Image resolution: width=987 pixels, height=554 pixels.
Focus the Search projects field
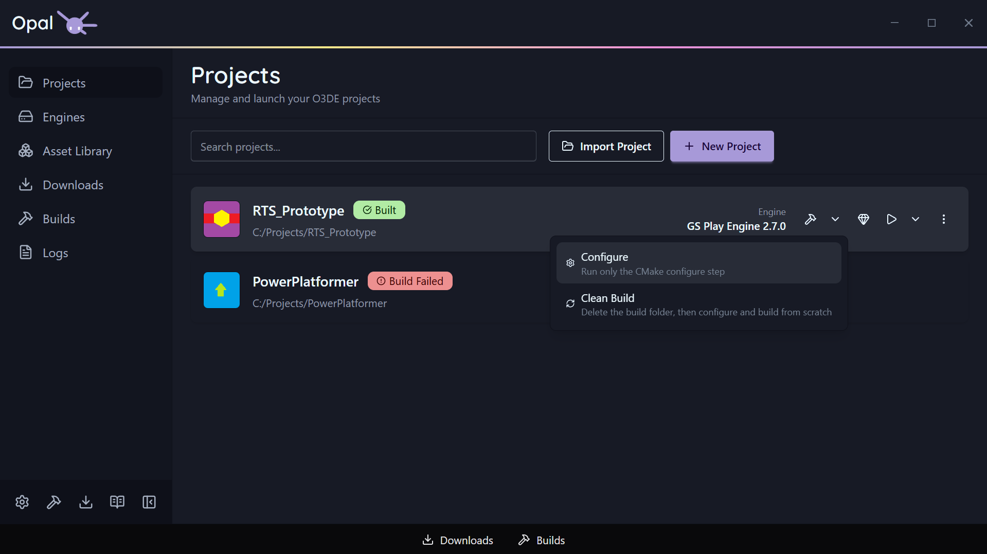363,146
